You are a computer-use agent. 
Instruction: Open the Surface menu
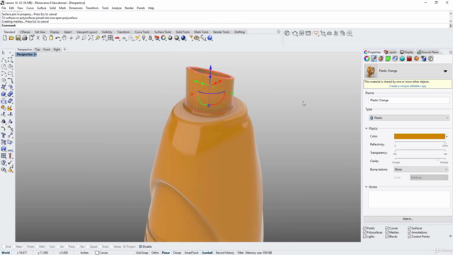point(41,8)
